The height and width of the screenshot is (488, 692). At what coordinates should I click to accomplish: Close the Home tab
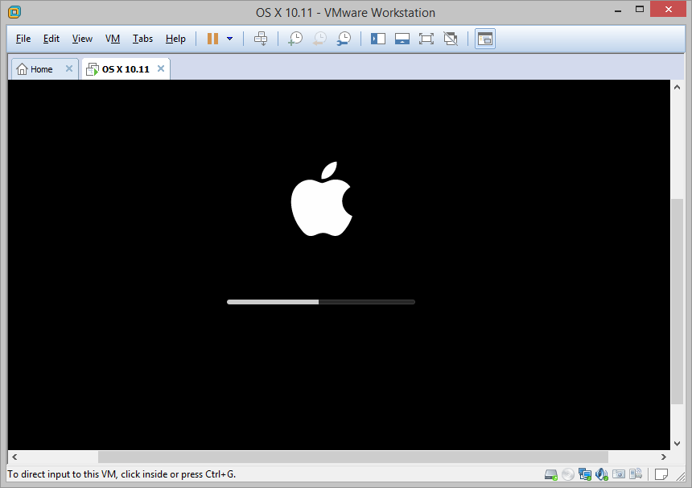click(x=69, y=68)
